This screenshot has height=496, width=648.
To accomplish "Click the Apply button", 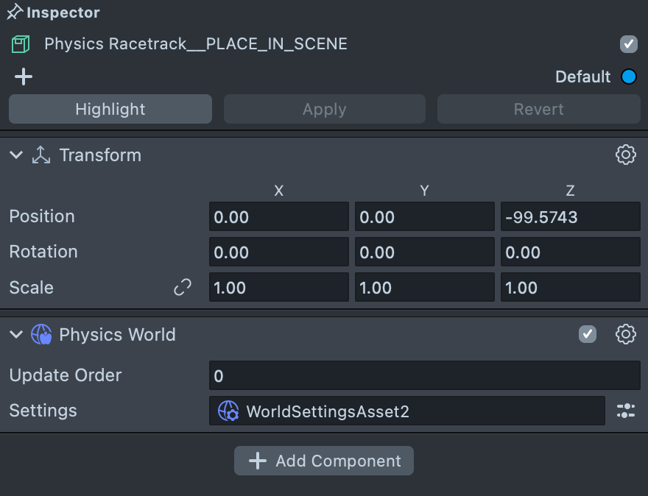I will tap(324, 109).
